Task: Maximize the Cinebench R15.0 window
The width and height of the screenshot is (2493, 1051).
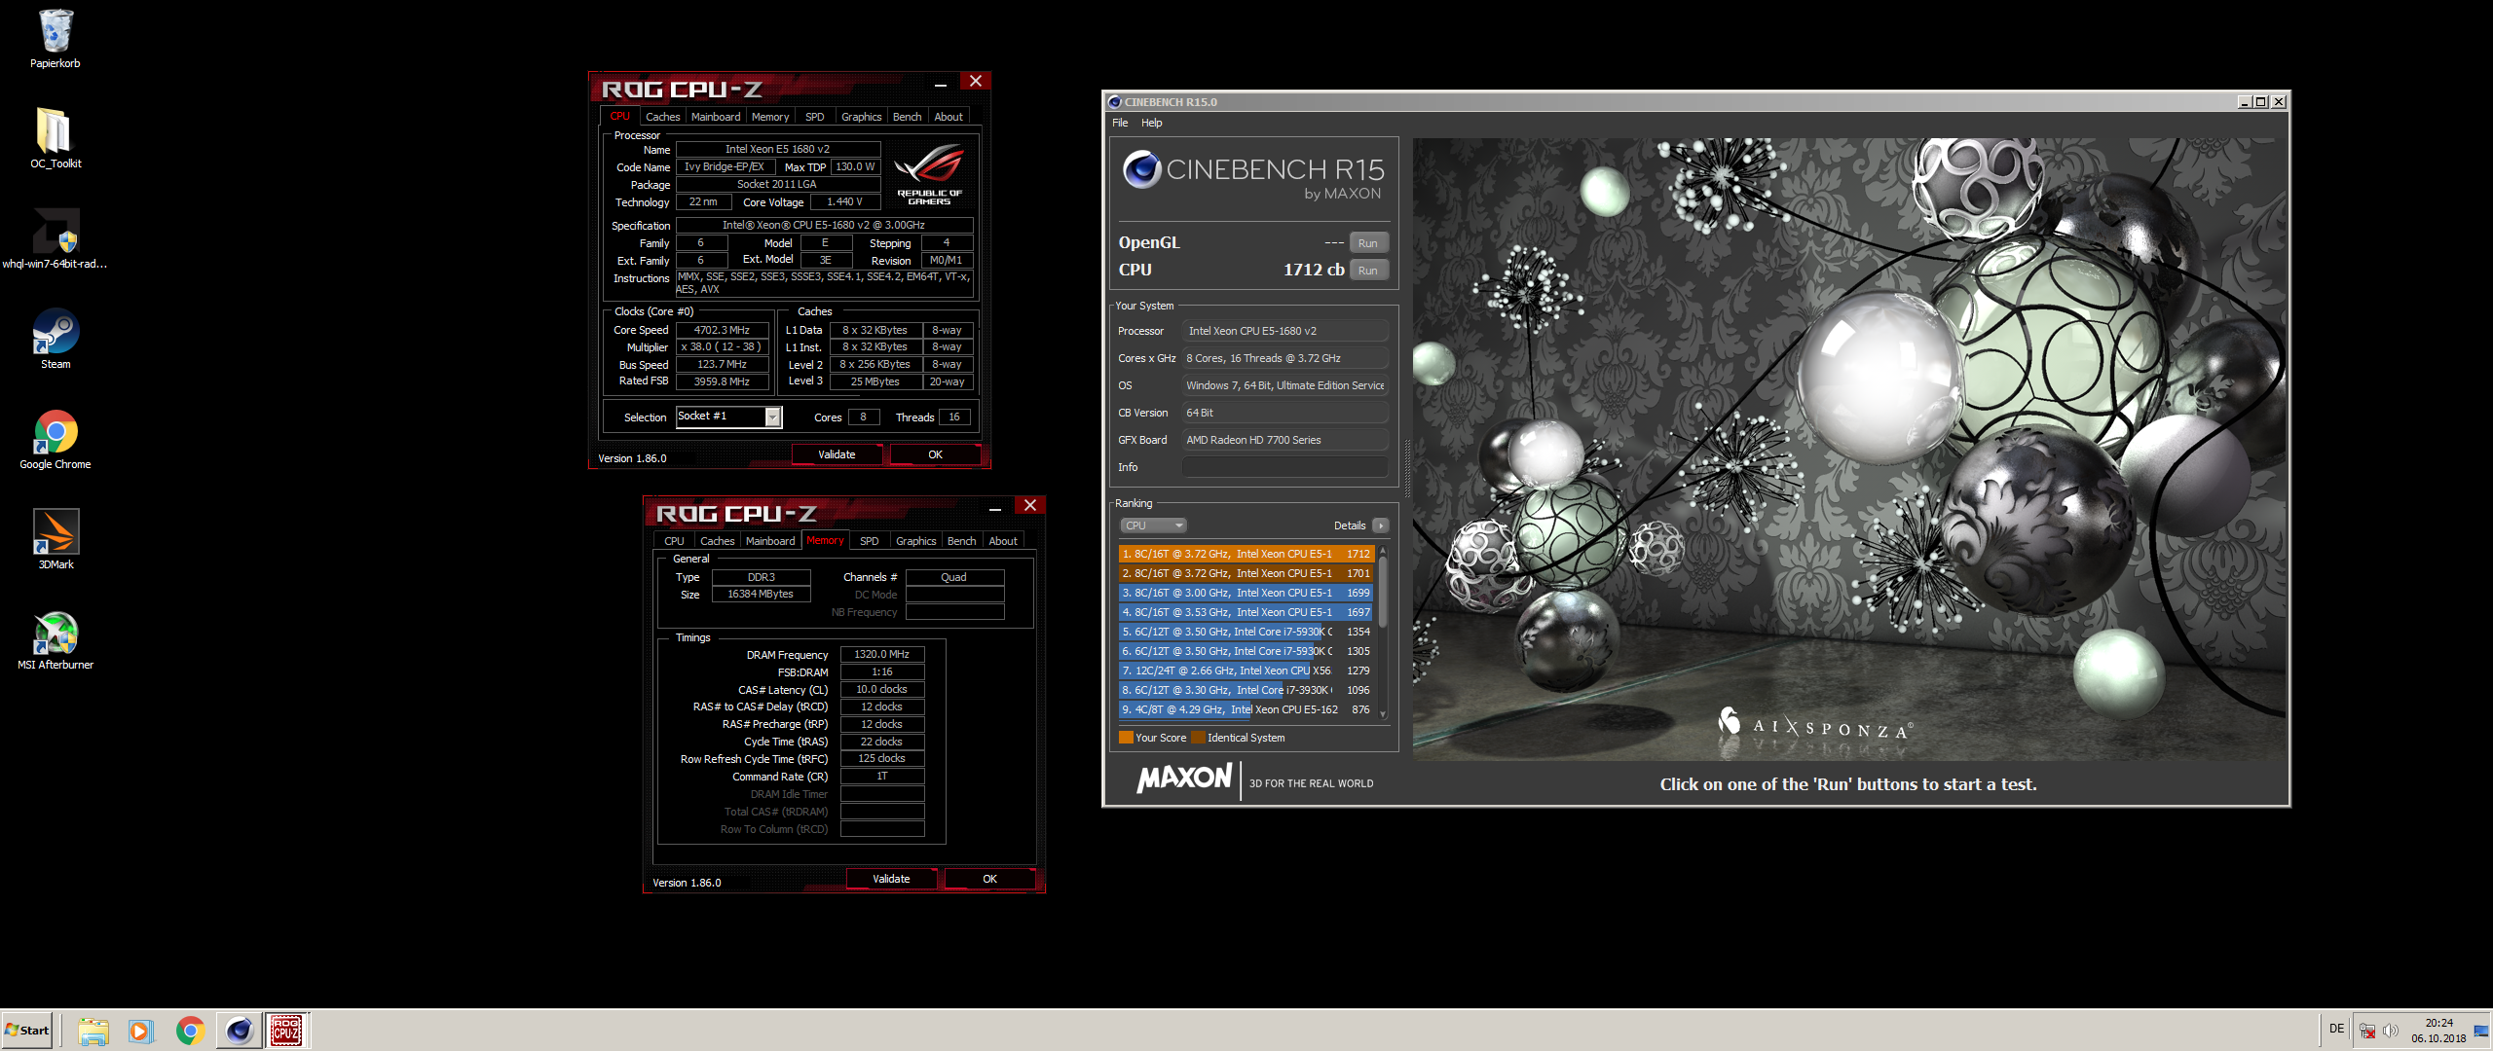Action: [x=2261, y=102]
